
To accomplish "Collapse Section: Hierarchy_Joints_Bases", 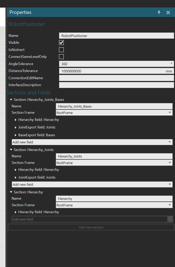I will click(11, 99).
